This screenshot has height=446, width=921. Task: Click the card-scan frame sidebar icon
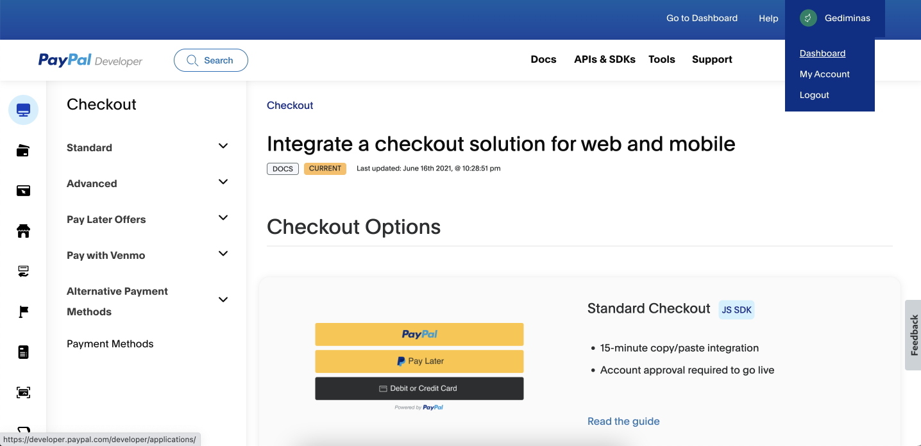click(23, 392)
